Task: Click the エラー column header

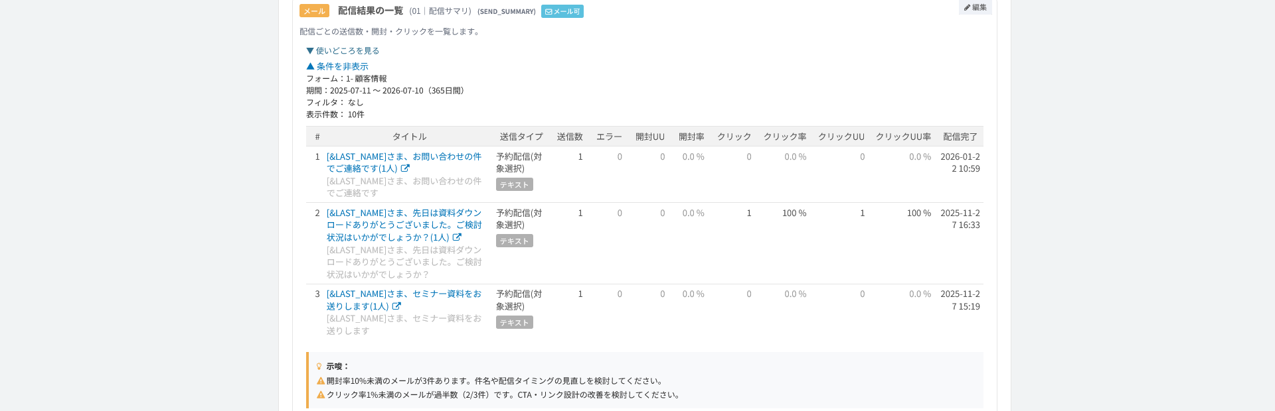Action: click(x=609, y=137)
